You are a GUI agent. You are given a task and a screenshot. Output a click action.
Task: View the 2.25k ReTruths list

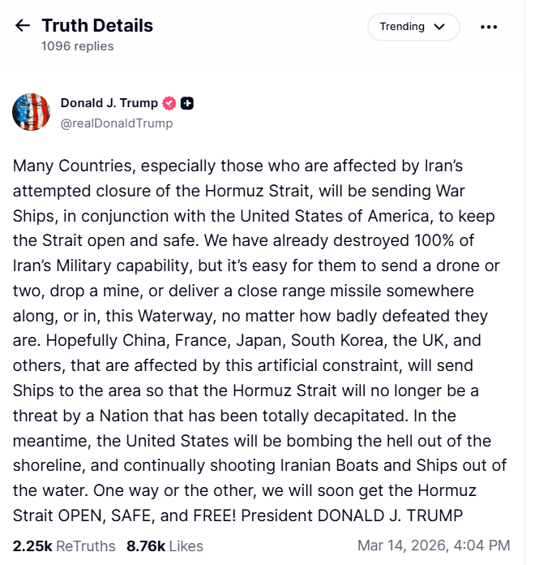64,546
